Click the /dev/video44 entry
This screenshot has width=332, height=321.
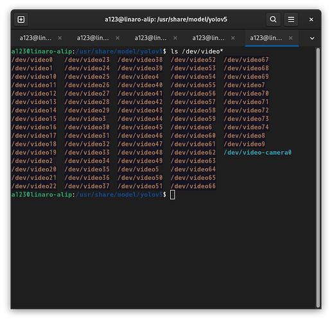[x=140, y=119]
